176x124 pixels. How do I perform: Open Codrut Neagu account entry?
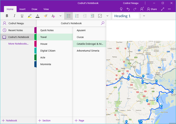[x=18, y=23]
